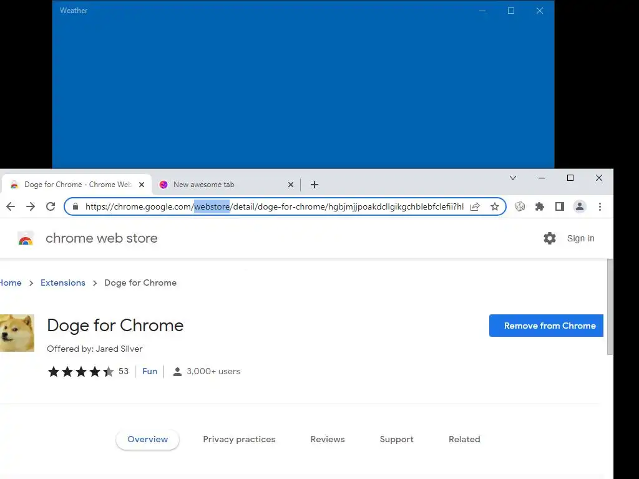Open the Fun category link
This screenshot has height=479, width=639.
150,371
